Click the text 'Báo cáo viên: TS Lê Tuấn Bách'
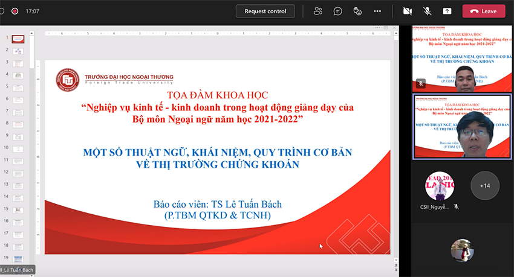Viewport: 514px width, 277px height. [217, 204]
